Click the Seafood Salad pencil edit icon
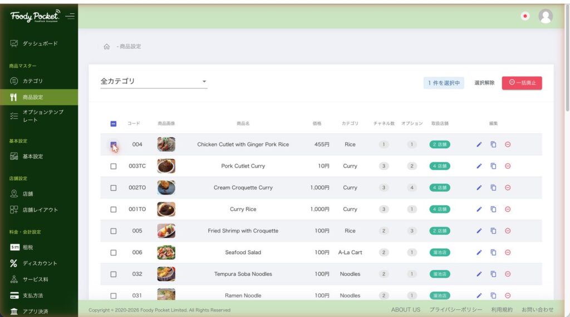This screenshot has width=570, height=317. click(479, 252)
